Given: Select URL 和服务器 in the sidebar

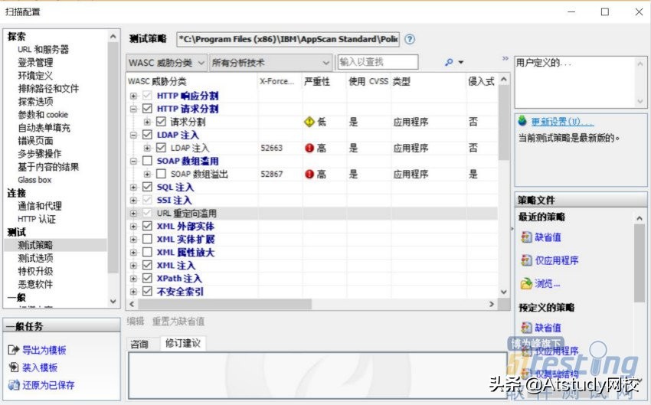Looking at the screenshot, I should coord(43,49).
